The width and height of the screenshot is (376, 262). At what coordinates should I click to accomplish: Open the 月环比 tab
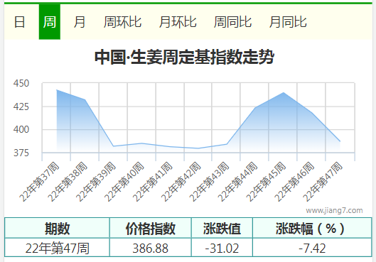178,22
